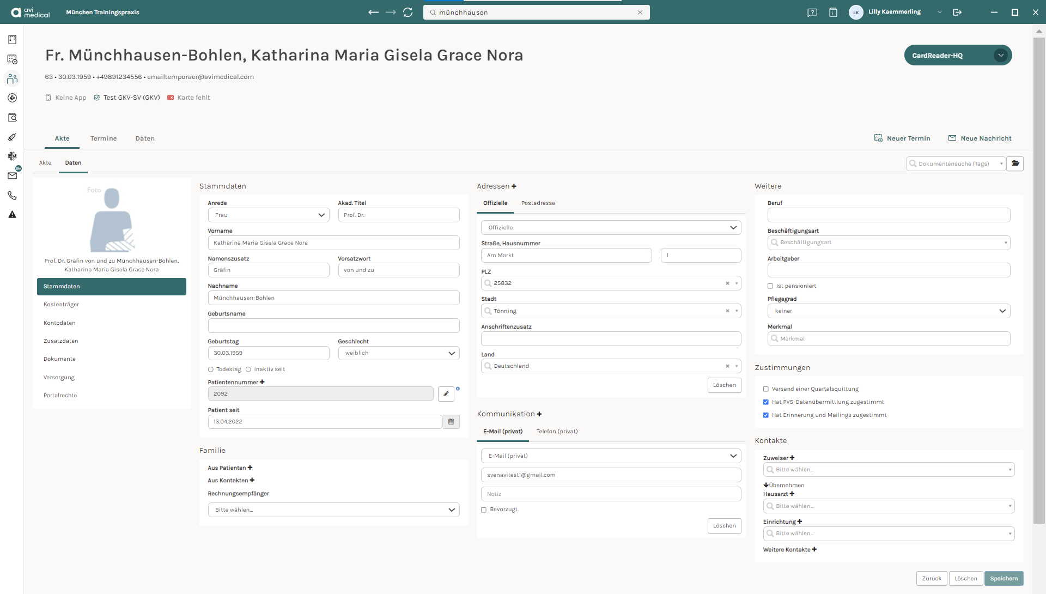The width and height of the screenshot is (1046, 594).
Task: Open the Postadresse address tab
Action: (x=538, y=203)
